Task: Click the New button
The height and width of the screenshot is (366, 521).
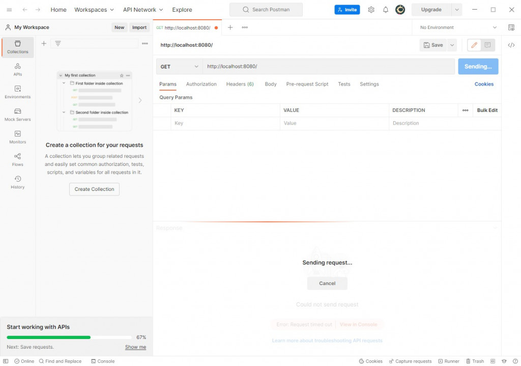Action: [x=119, y=27]
